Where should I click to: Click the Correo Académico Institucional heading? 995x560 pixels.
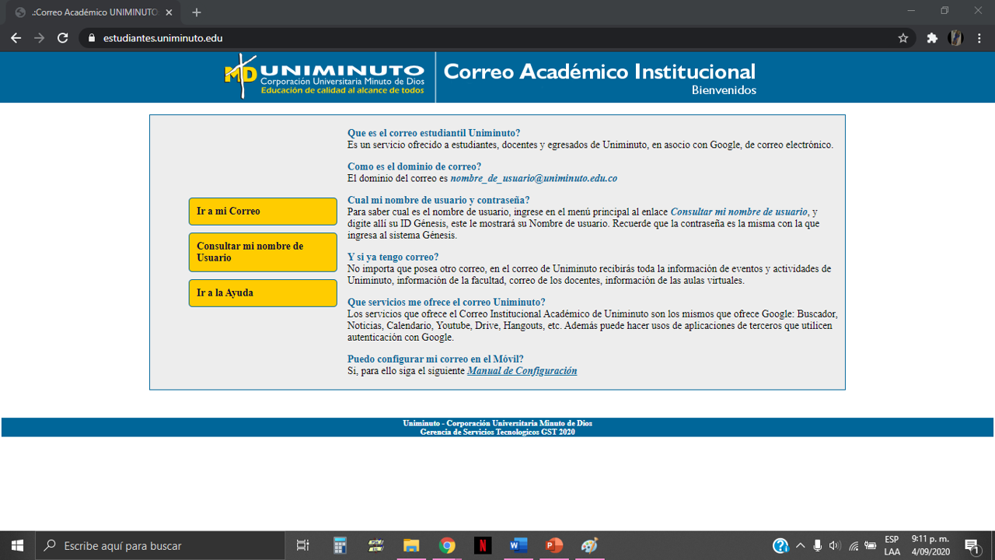(x=599, y=72)
